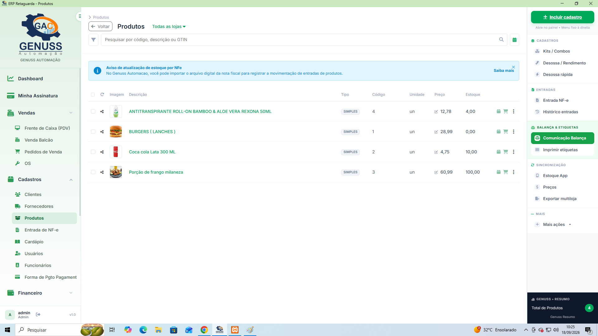Share the Coca cola Lata row
This screenshot has width=598, height=336.
pos(102,152)
